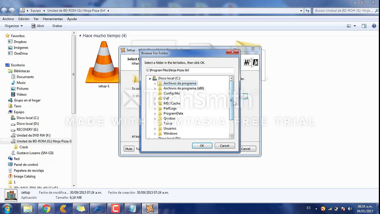This screenshot has width=380, height=214.
Task: Expand the MSOCache folder node
Action: pyautogui.click(x=155, y=103)
